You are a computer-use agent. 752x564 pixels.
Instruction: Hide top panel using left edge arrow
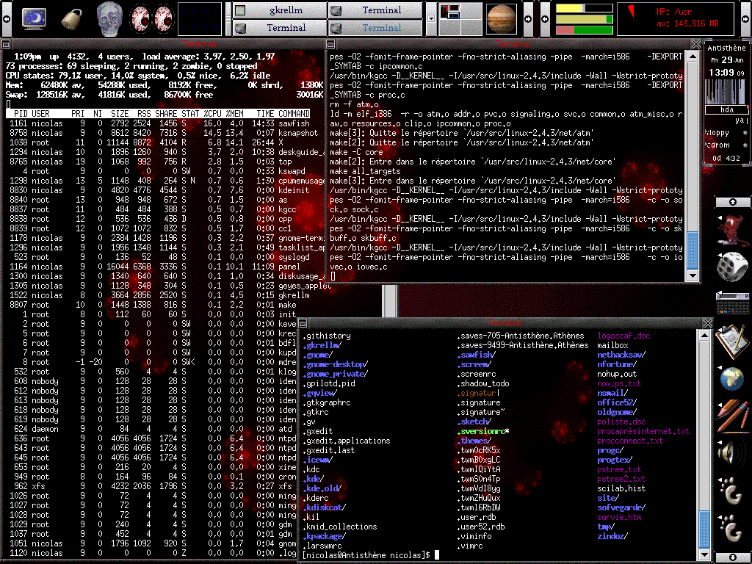click(x=6, y=18)
